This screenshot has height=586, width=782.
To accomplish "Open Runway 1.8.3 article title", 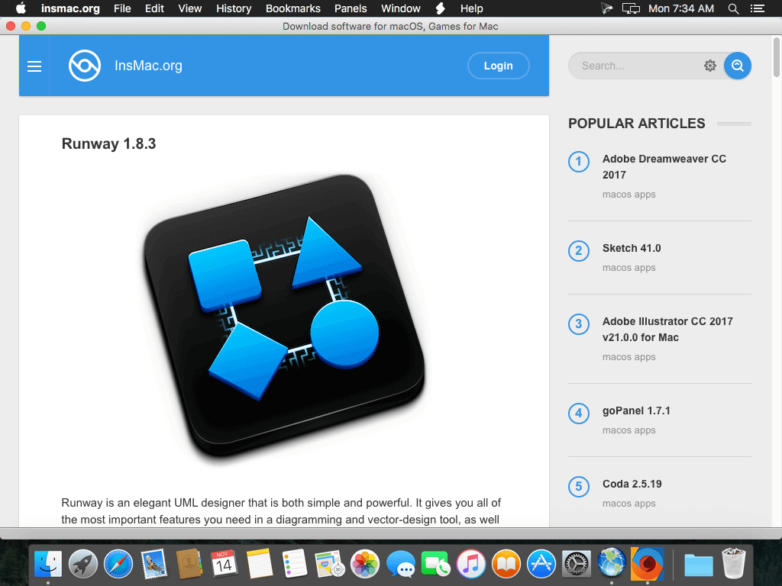I will (108, 144).
